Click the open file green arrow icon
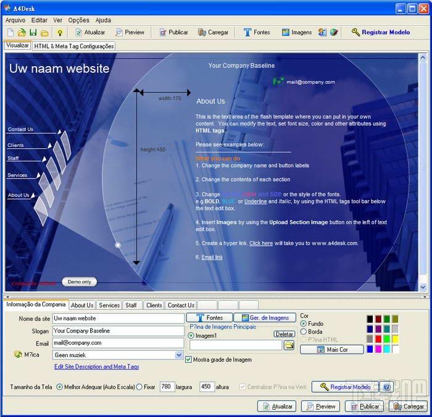Viewport: 432px width, 417px height. click(x=22, y=33)
